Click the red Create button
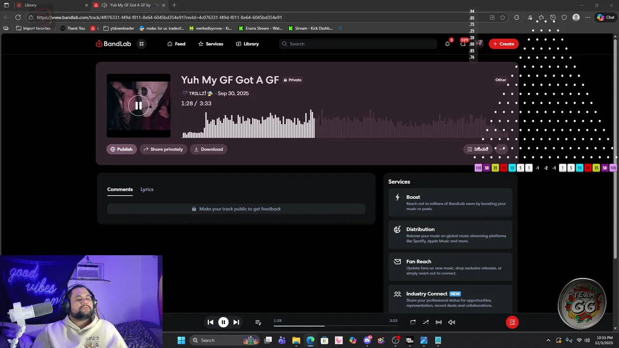This screenshot has width=619, height=348. [503, 44]
